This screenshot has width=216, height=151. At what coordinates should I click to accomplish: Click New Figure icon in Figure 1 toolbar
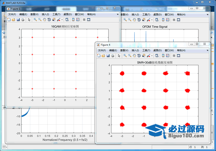tap(9, 20)
